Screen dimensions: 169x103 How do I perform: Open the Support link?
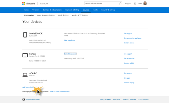click(128, 4)
